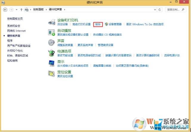Open 设备管理器 link

tap(115, 24)
